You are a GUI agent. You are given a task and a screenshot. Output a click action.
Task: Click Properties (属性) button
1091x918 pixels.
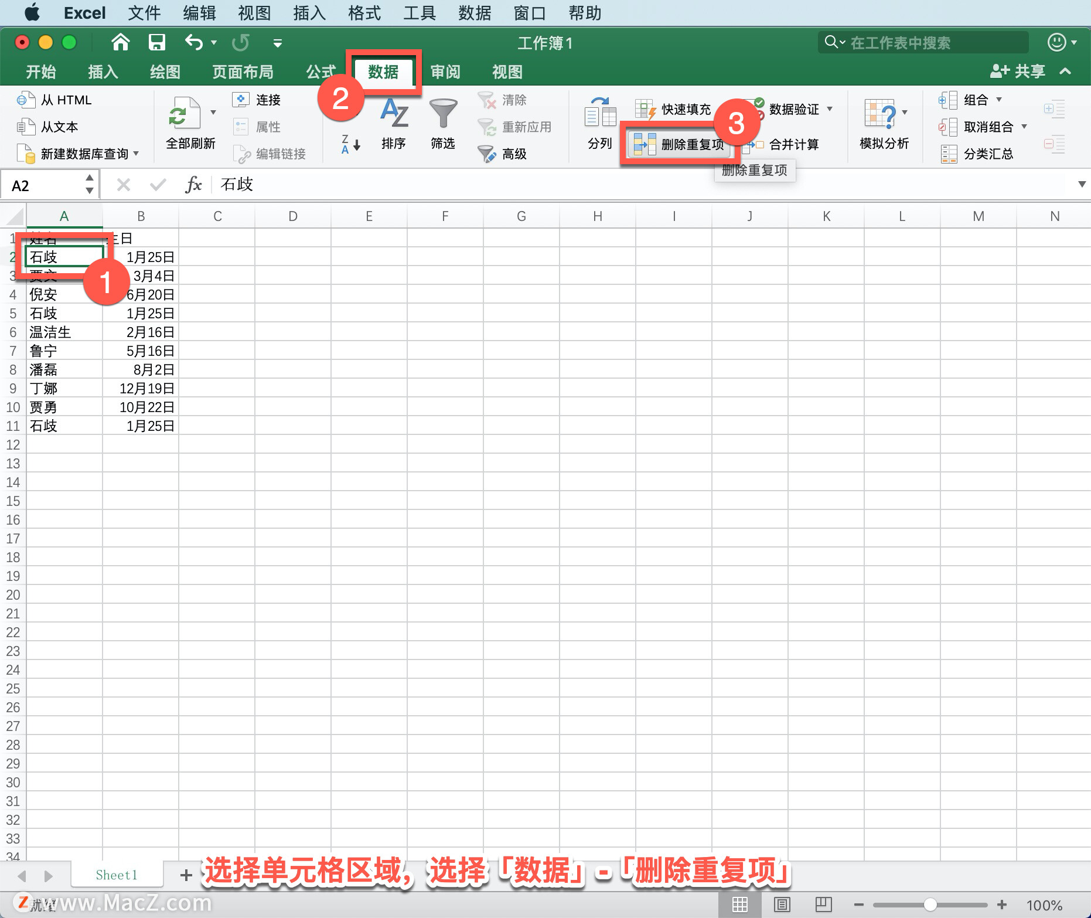(x=257, y=127)
